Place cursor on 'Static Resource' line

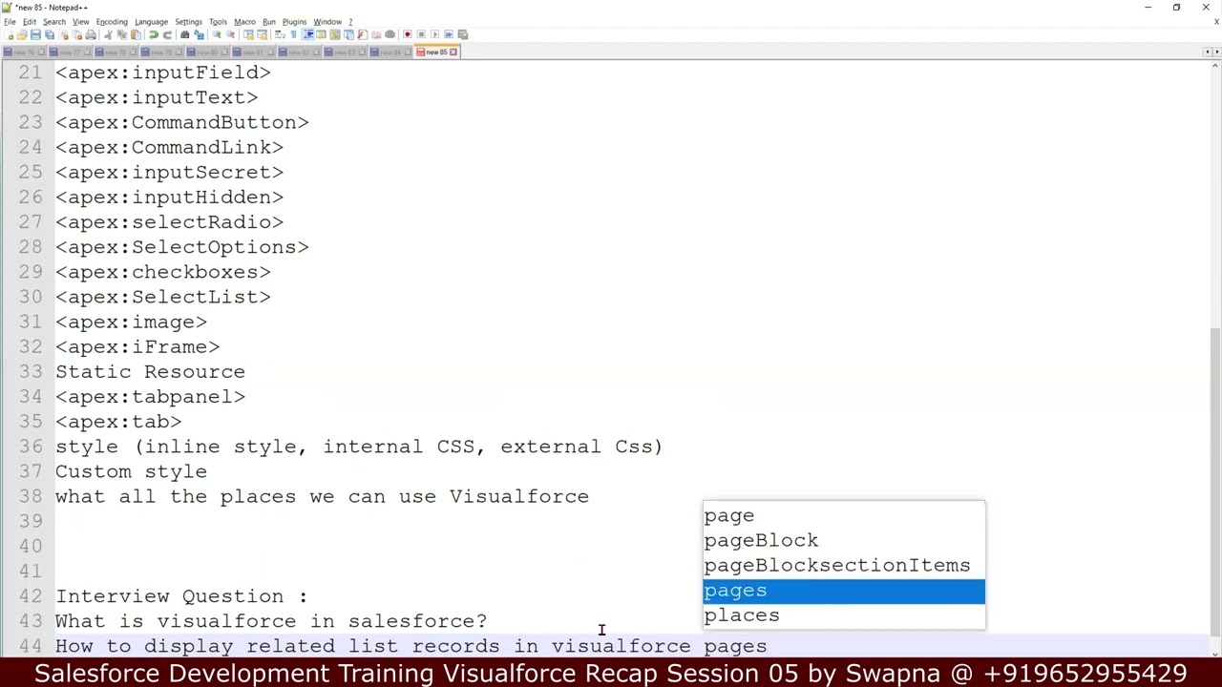(150, 371)
